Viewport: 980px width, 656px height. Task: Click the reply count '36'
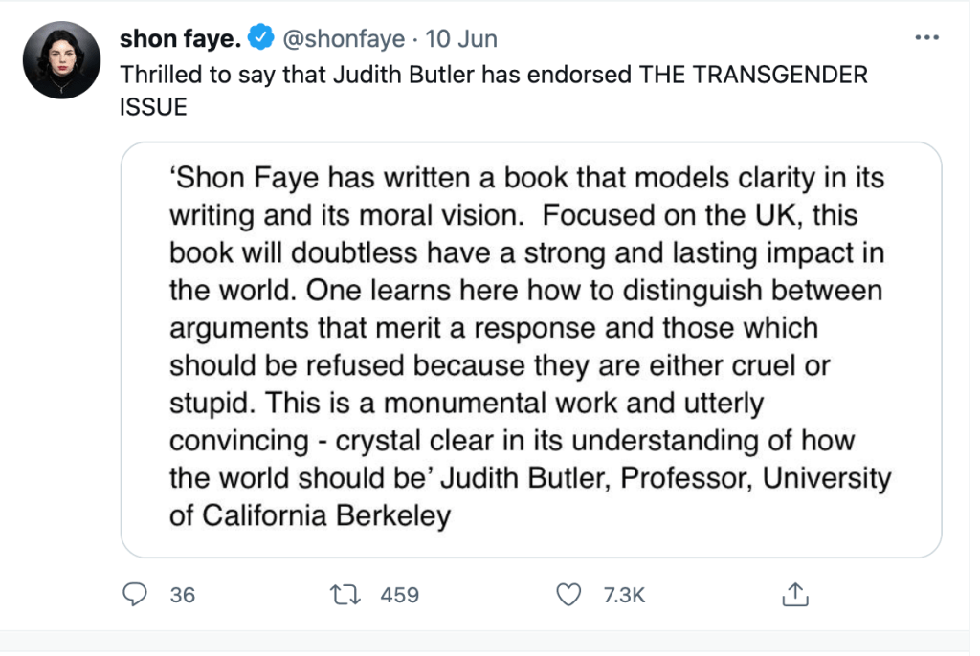pos(182,595)
